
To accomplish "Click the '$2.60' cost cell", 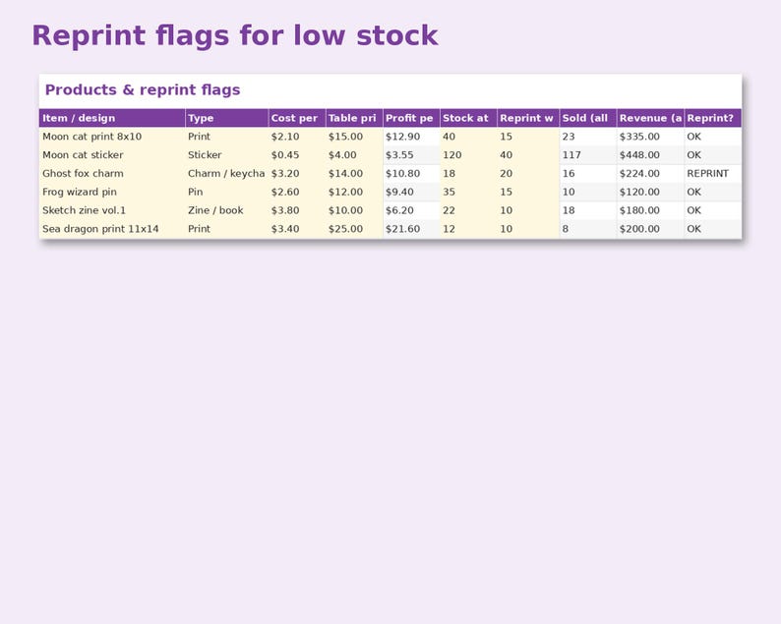I will [x=297, y=192].
